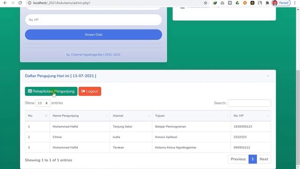Submit form with Simpan Data button
This screenshot has width=300, height=169.
pyautogui.click(x=93, y=35)
